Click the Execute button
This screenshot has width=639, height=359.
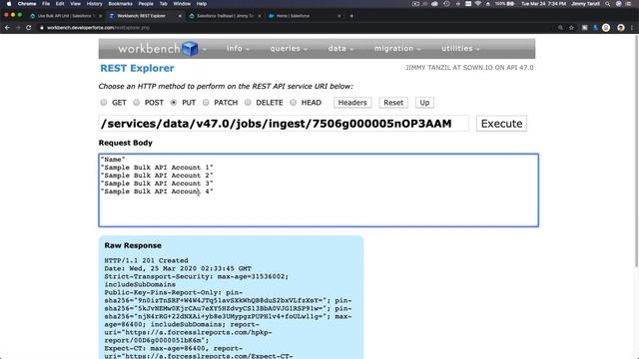pos(501,124)
